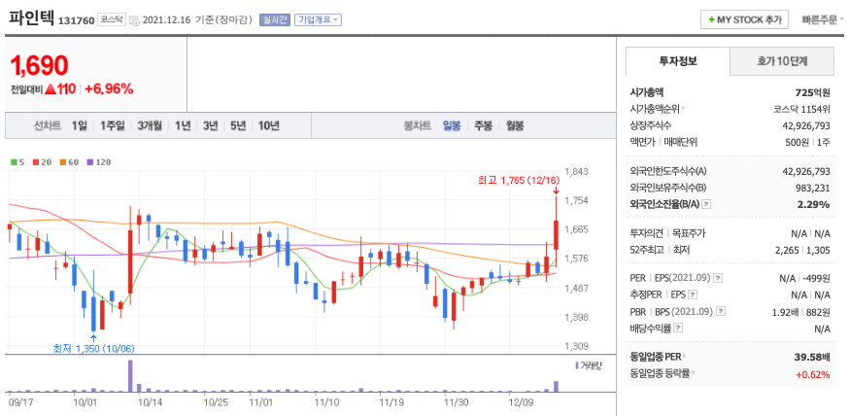Screen dimensions: 849x416
Task: Open help icon next to PER EPS(2021.09)
Action: coord(718,278)
